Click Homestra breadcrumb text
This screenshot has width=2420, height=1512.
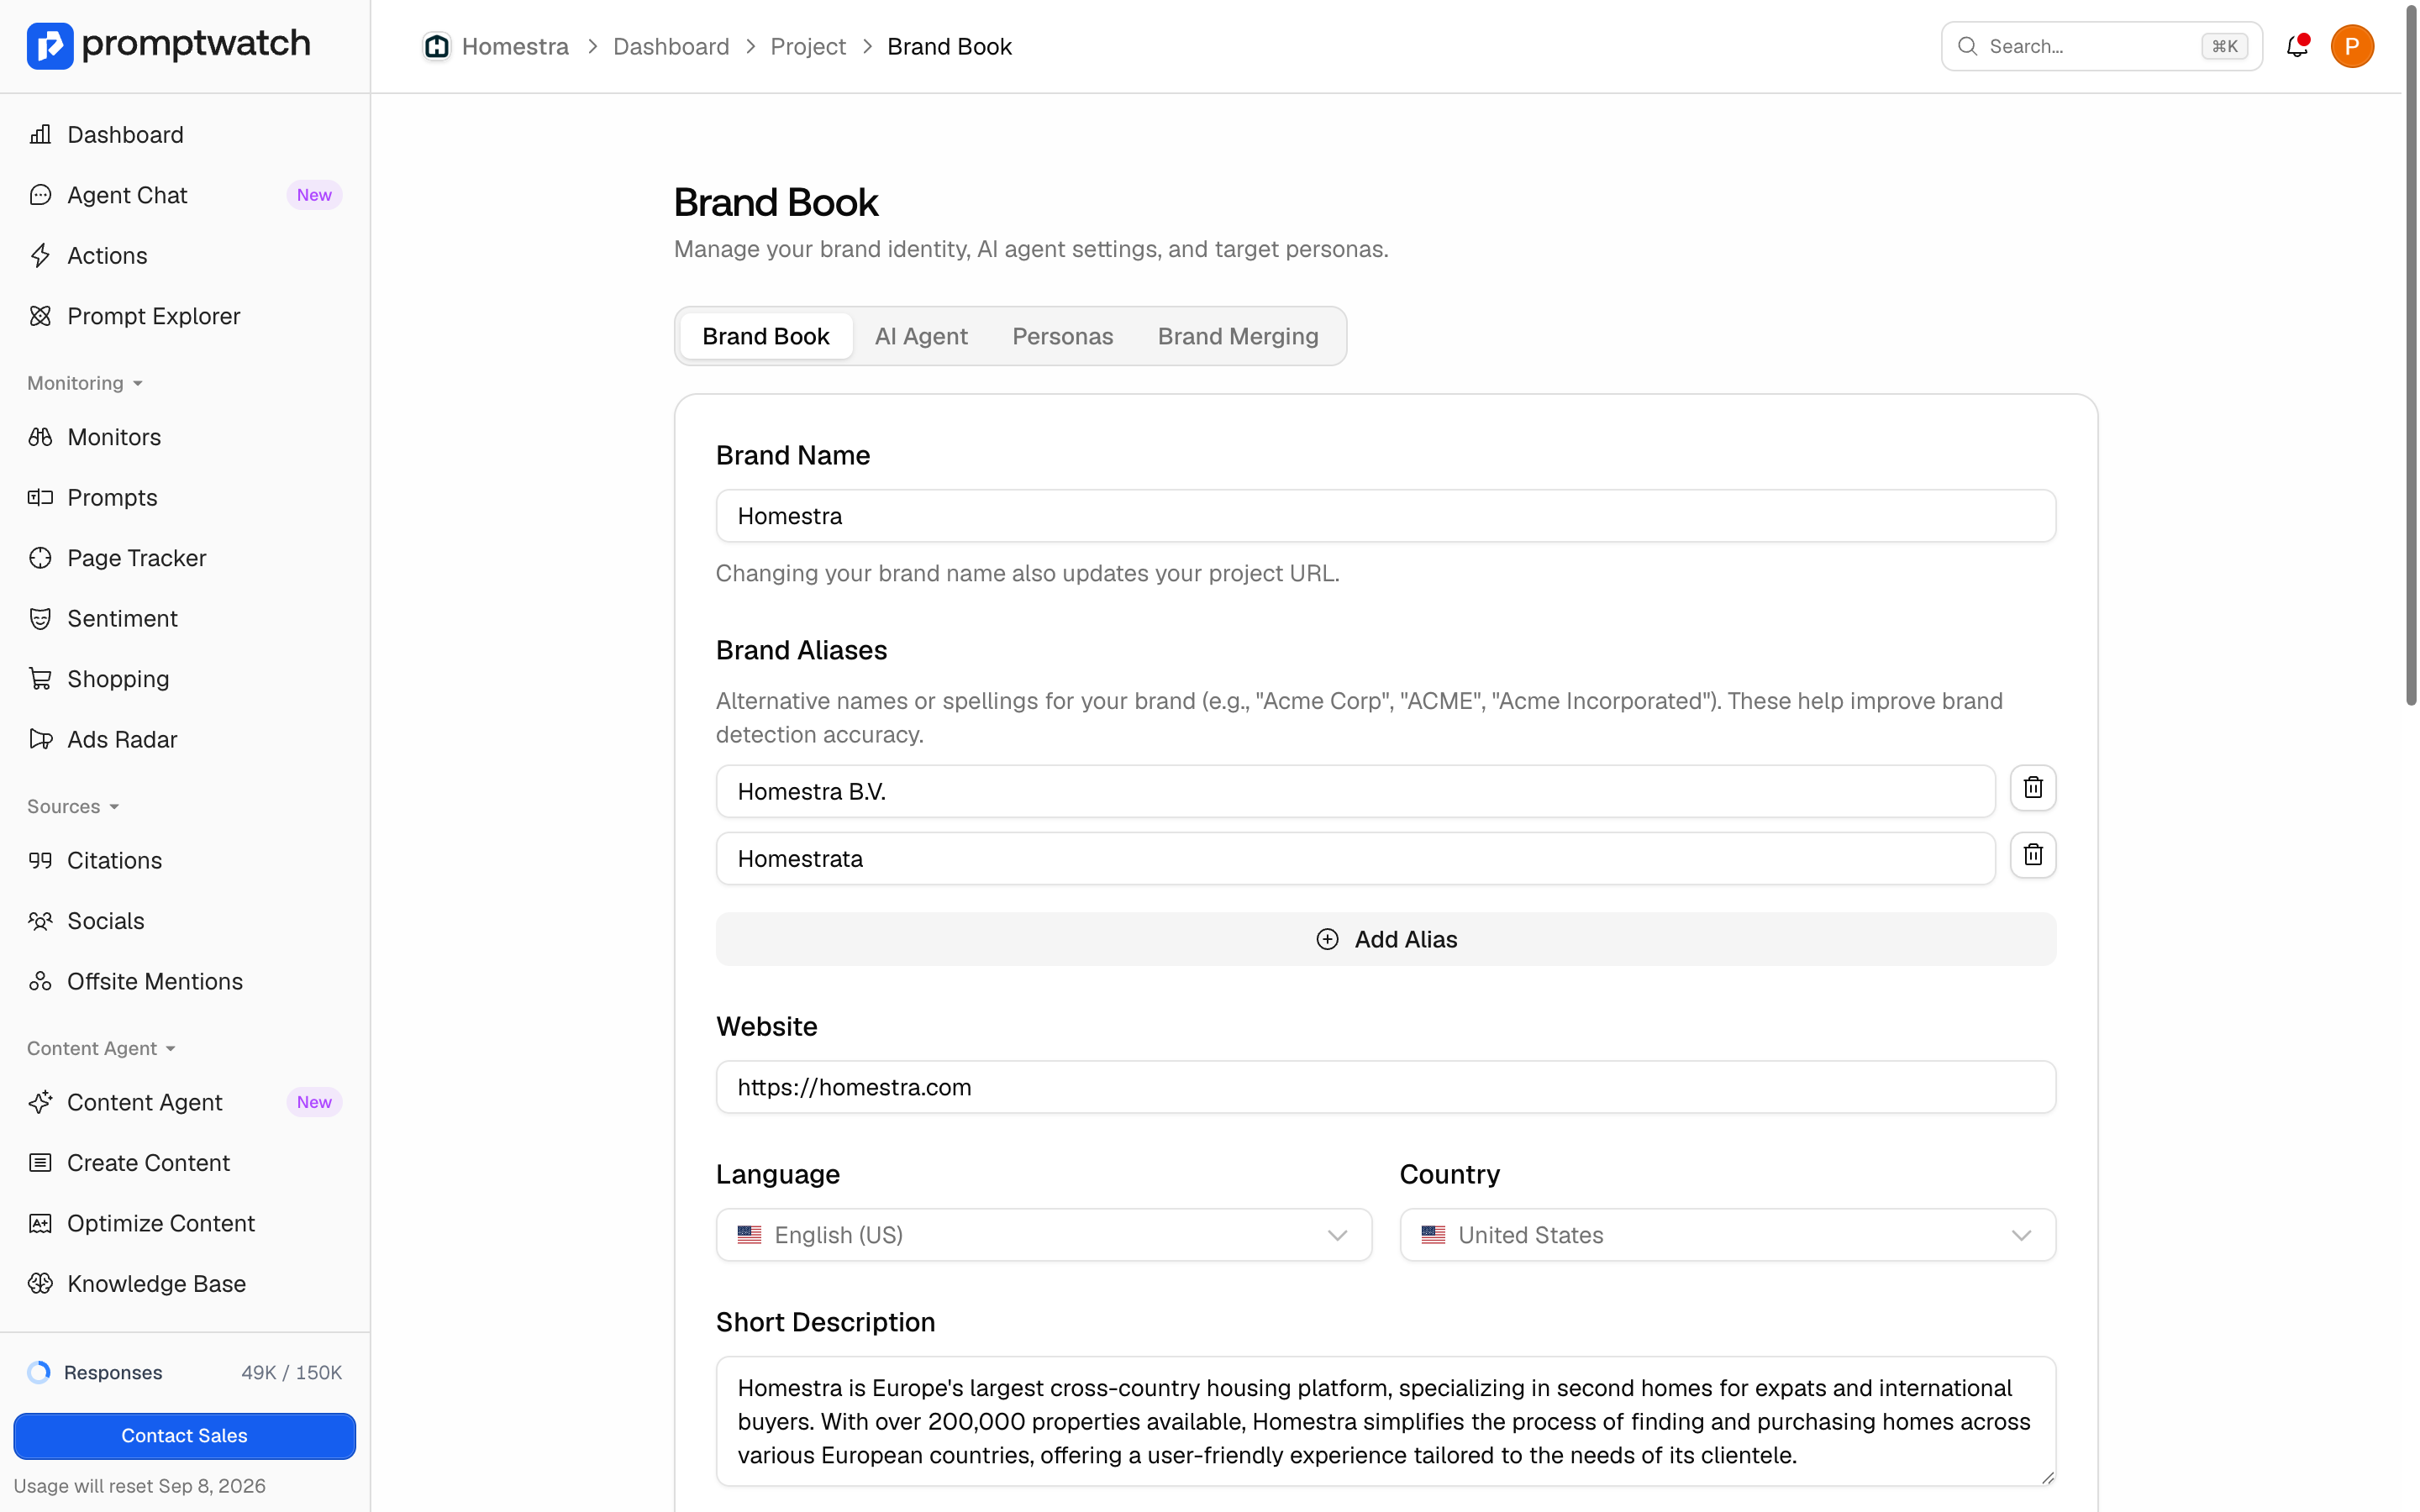click(515, 46)
